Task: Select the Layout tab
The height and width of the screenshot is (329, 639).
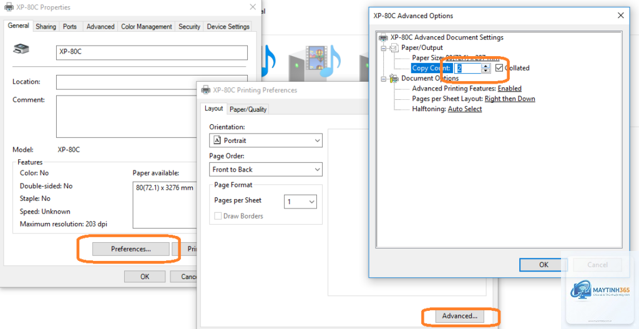Action: click(x=213, y=109)
